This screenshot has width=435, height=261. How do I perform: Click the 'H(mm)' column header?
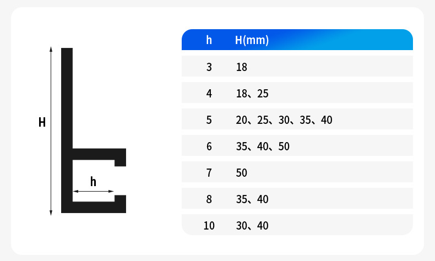[252, 40]
